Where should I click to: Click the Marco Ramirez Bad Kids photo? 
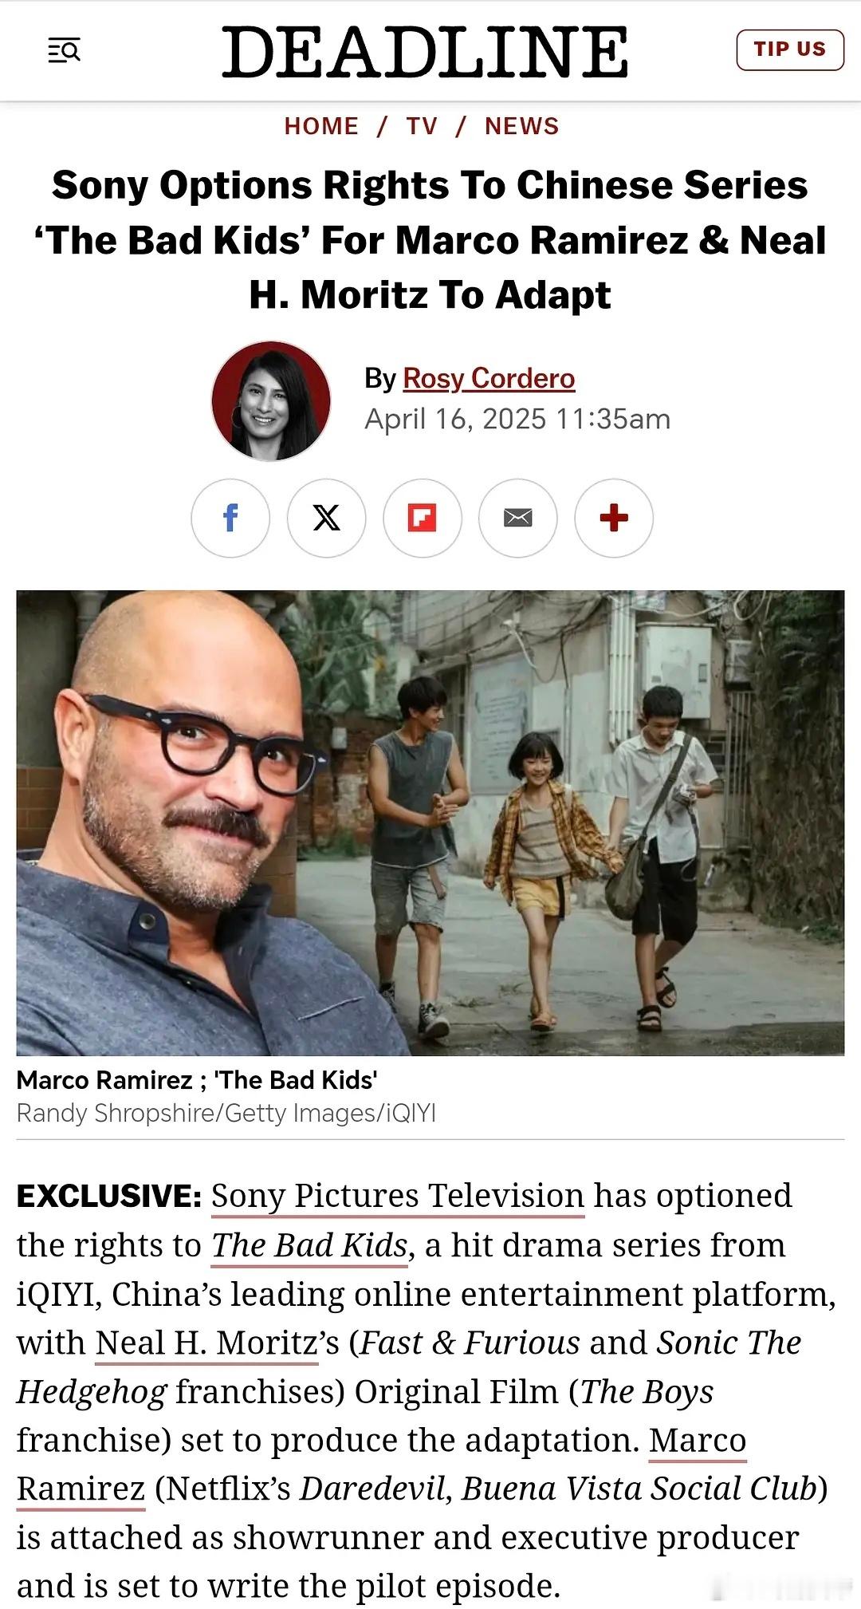point(430,822)
